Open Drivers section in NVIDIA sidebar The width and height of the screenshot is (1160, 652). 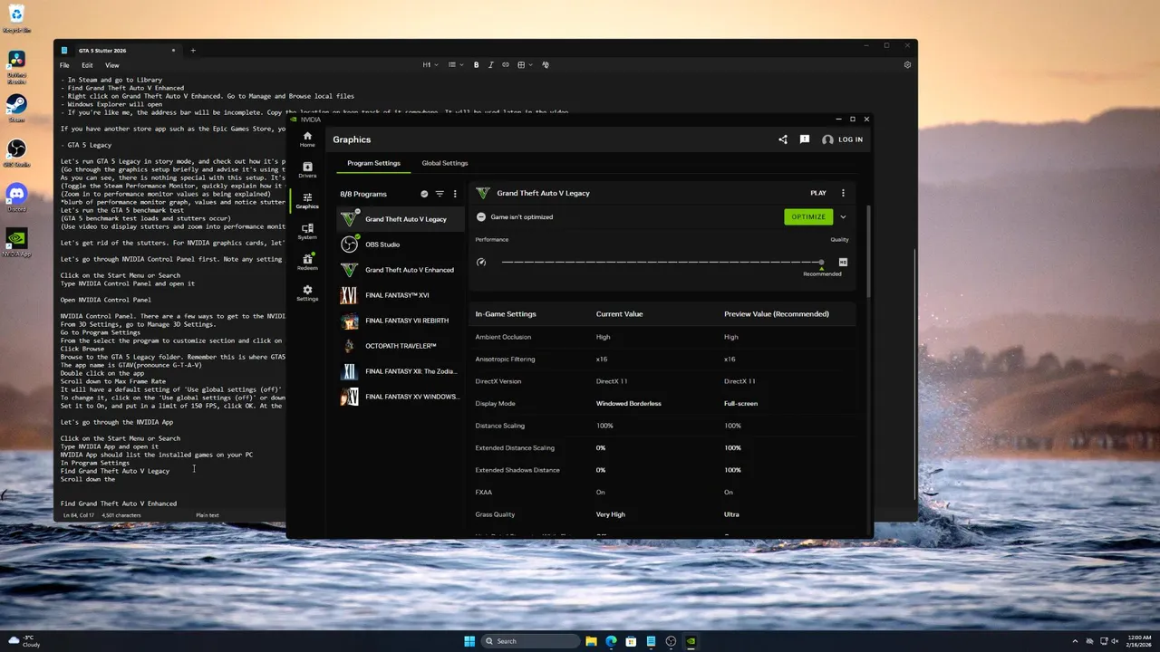[307, 169]
